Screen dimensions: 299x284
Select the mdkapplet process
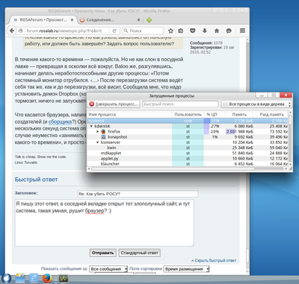(x=188, y=154)
